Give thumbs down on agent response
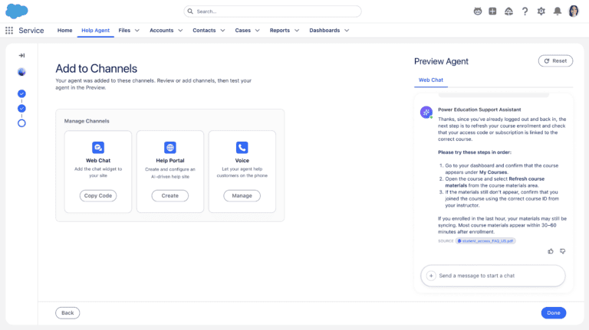589x330 pixels. click(x=562, y=251)
